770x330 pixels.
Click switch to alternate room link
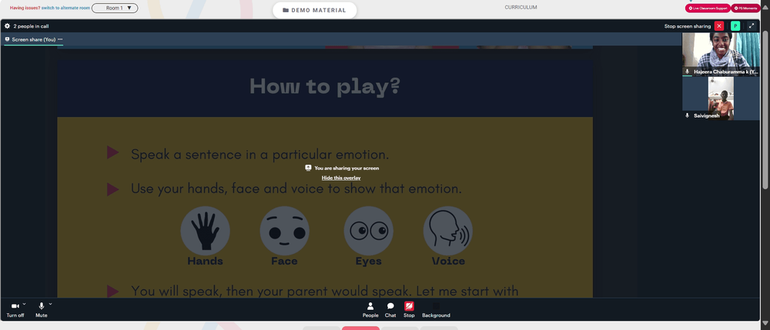pyautogui.click(x=65, y=8)
